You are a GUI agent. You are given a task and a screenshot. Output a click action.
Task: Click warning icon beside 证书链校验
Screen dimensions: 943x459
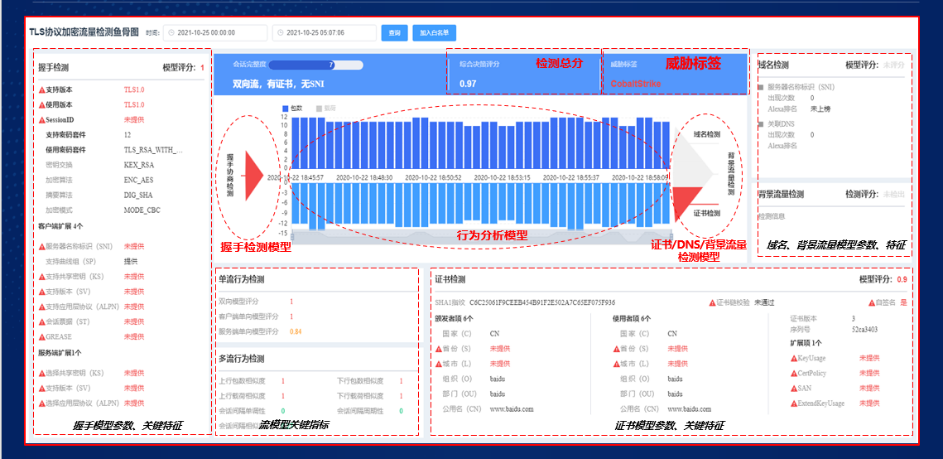click(712, 303)
